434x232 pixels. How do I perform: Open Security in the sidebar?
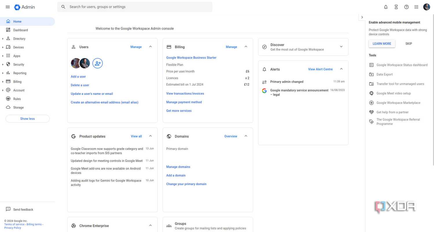pos(27,65)
